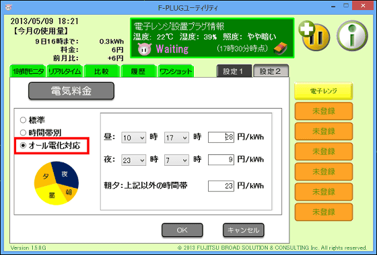Open the 夜 start hour dropdown (23)

[133, 160]
